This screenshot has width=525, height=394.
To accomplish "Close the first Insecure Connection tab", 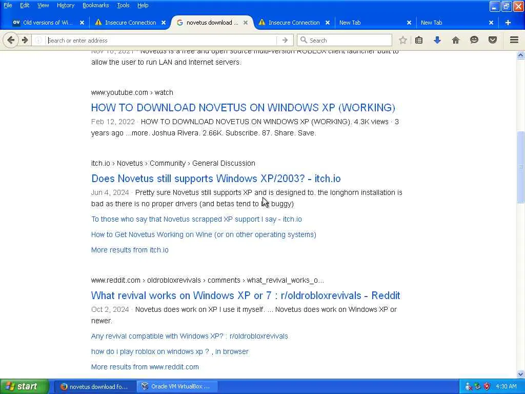I will point(164,23).
